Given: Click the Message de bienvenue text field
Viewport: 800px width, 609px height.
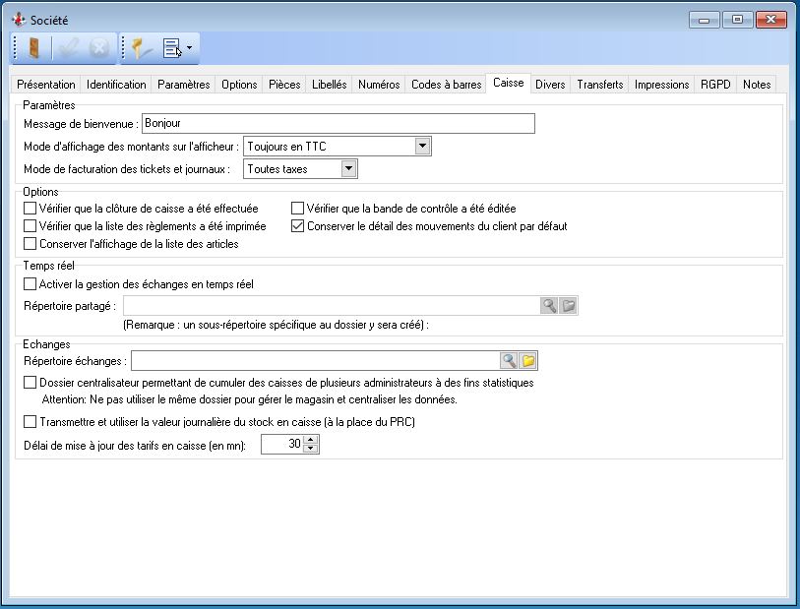Looking at the screenshot, I should (x=338, y=124).
